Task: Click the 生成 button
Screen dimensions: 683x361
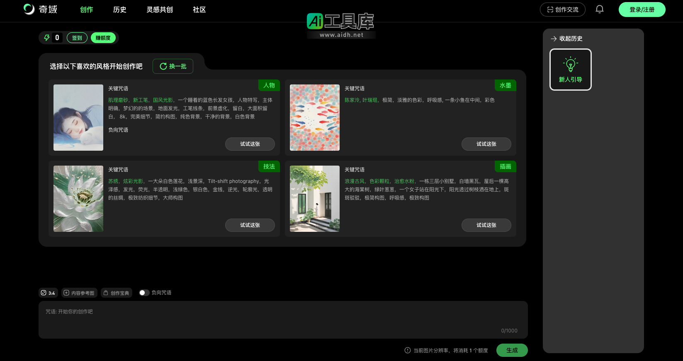Action: [512, 350]
